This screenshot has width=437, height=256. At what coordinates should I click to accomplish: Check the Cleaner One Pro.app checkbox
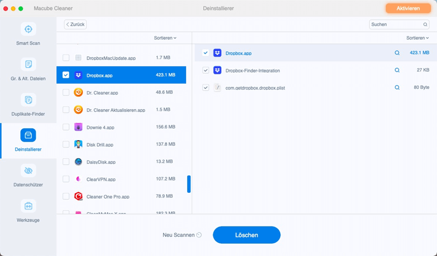pyautogui.click(x=66, y=197)
